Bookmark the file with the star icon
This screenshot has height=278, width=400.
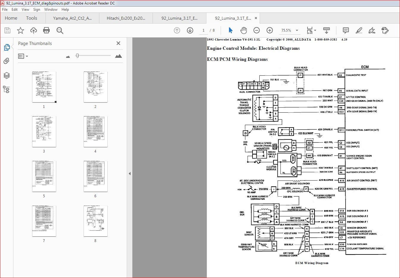tap(21, 30)
